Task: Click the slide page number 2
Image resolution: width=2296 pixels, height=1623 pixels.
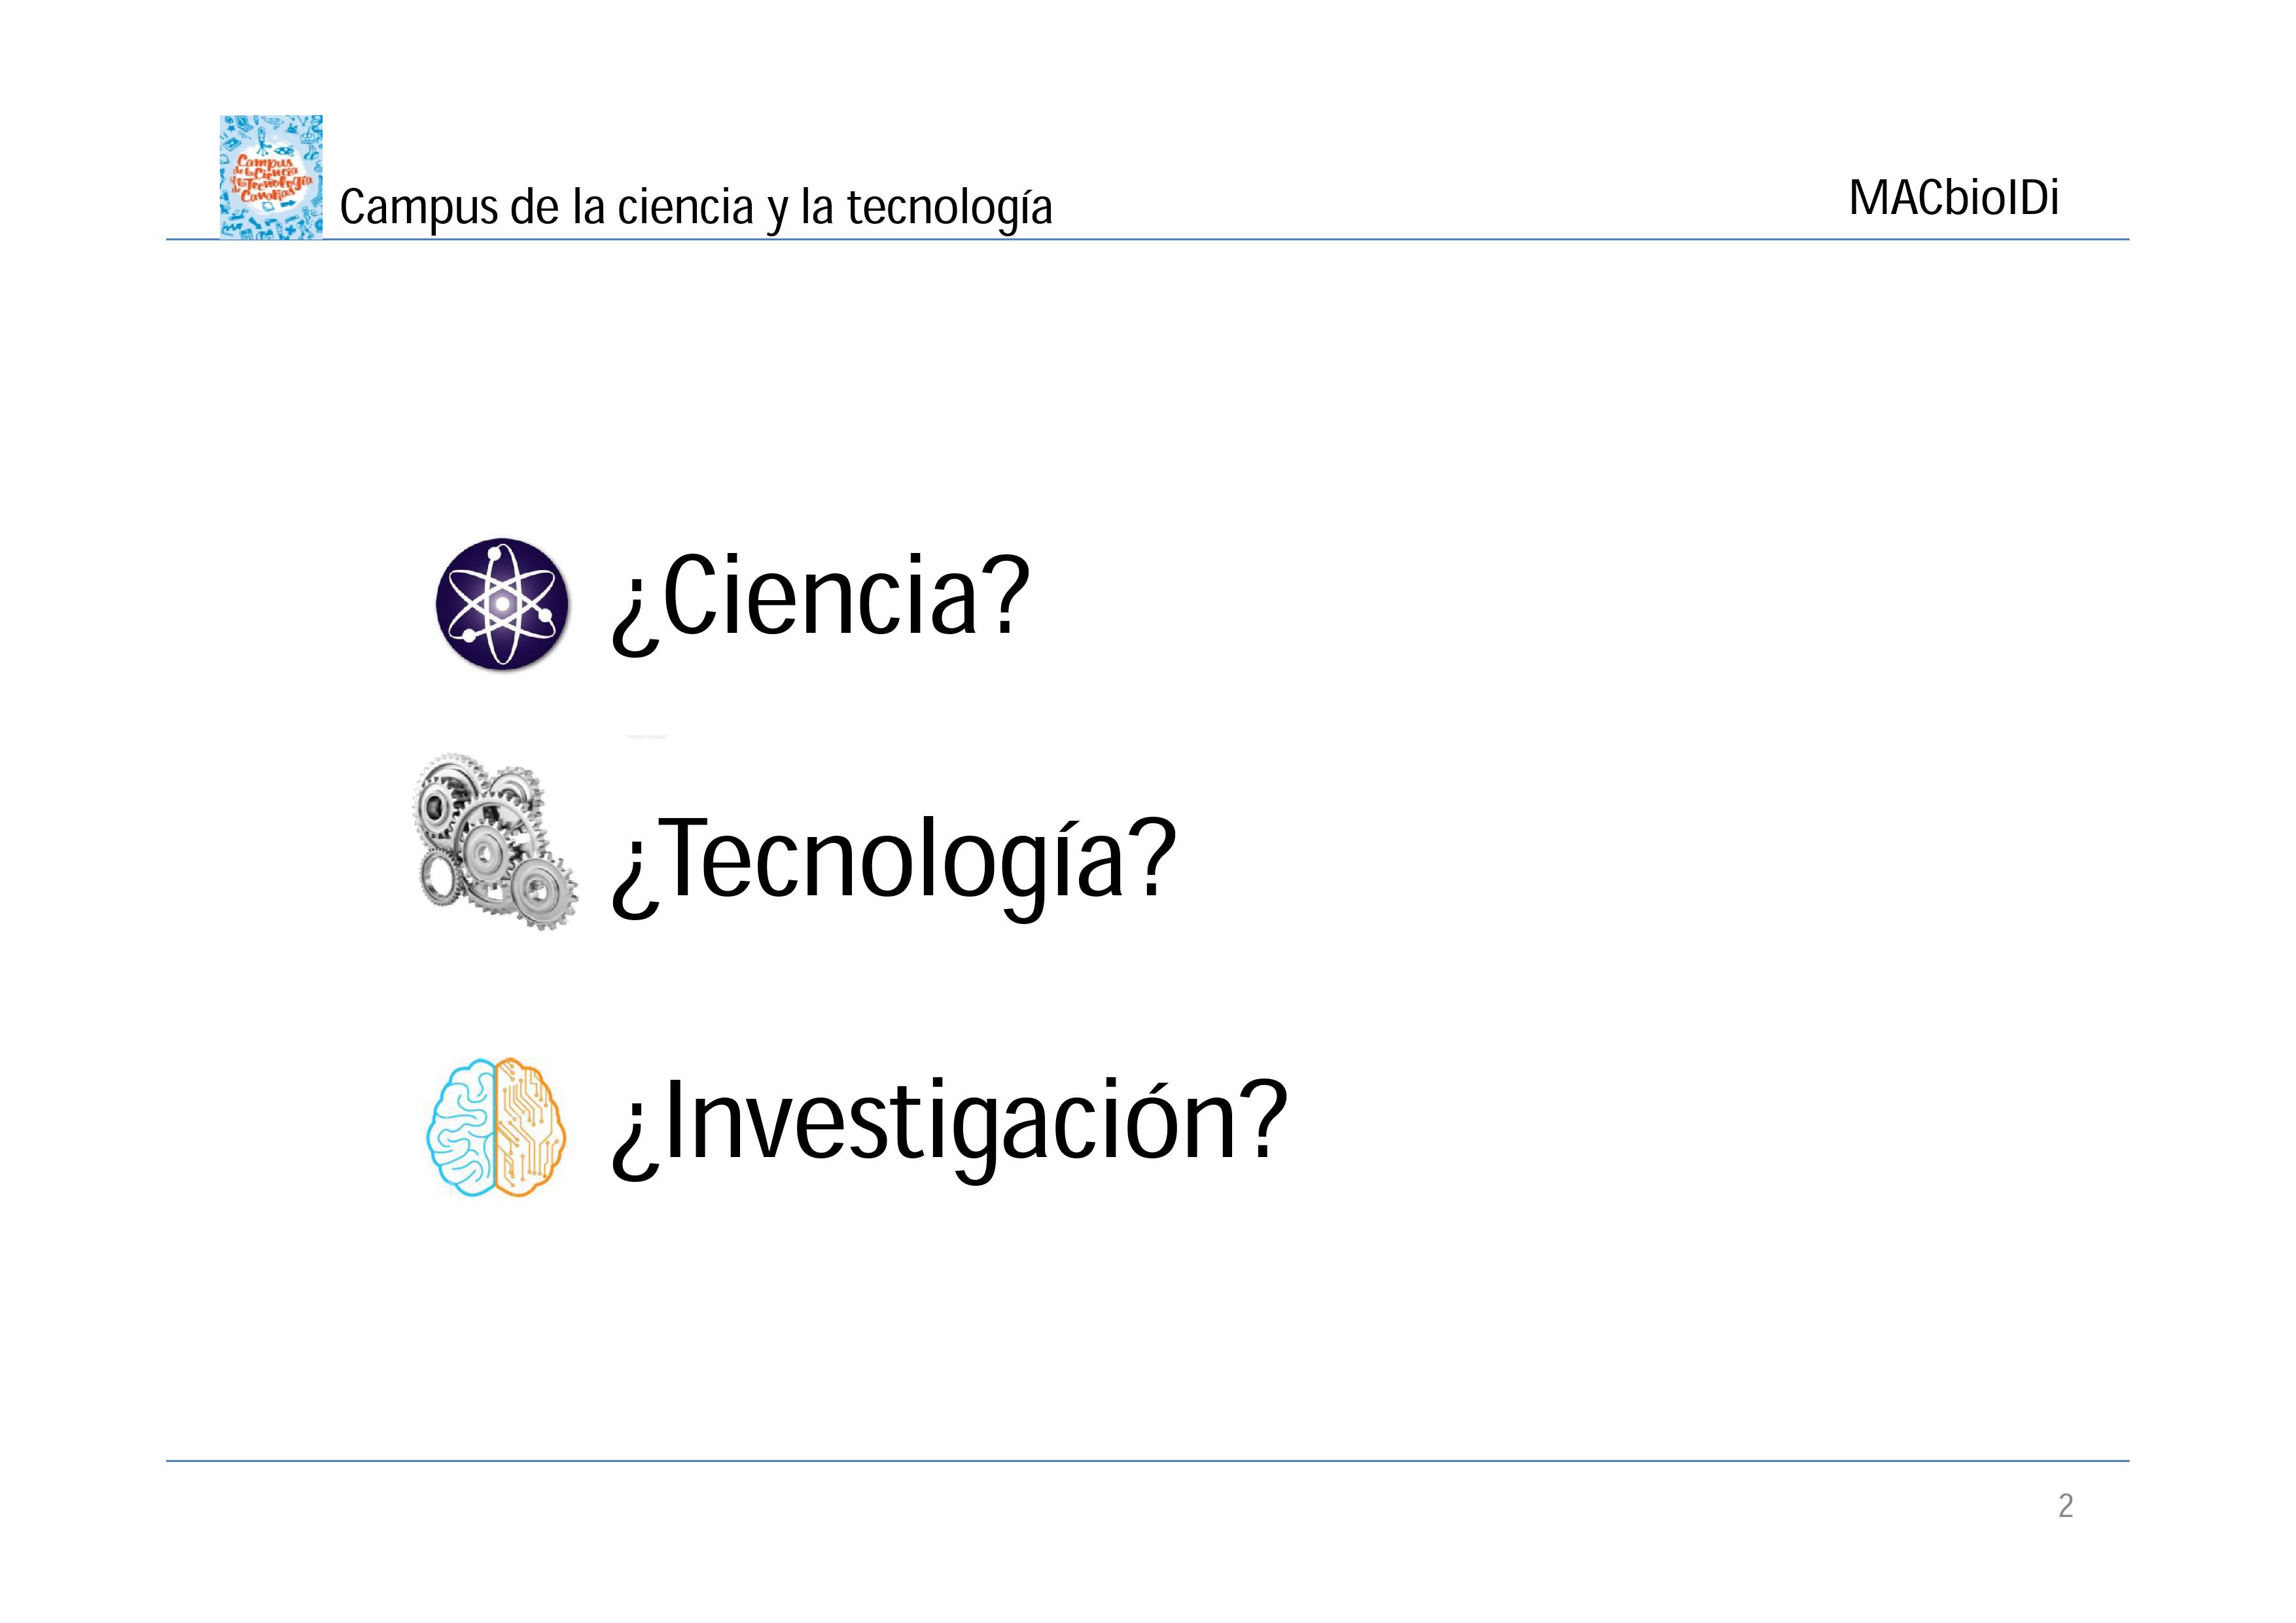Action: pos(2066,1505)
